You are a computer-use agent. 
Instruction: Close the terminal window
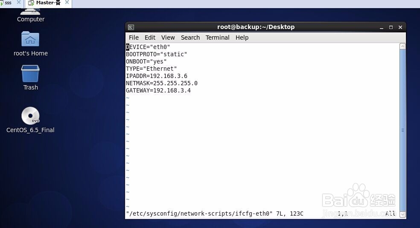pos(400,27)
